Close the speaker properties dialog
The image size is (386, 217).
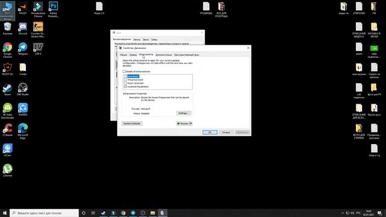point(248,48)
